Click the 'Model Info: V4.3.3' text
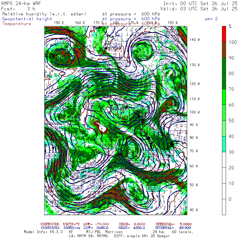The height and width of the screenshot is (239, 239). point(43,232)
